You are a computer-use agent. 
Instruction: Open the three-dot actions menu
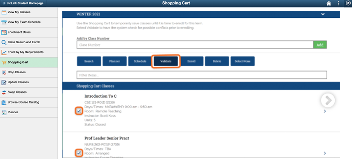point(339,3)
